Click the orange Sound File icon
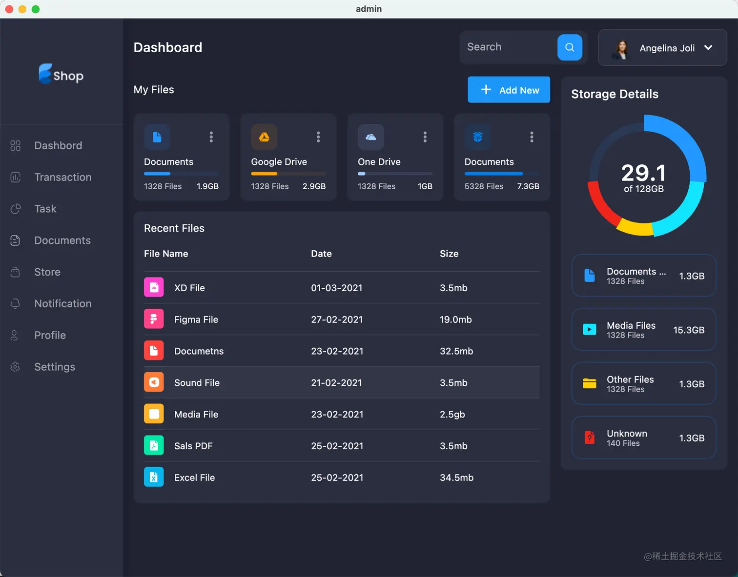The width and height of the screenshot is (738, 577). coord(154,382)
